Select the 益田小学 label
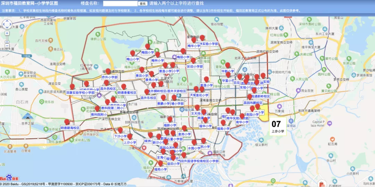Image resolution: width=375 pixels, height=187 pixels. tap(173, 164)
